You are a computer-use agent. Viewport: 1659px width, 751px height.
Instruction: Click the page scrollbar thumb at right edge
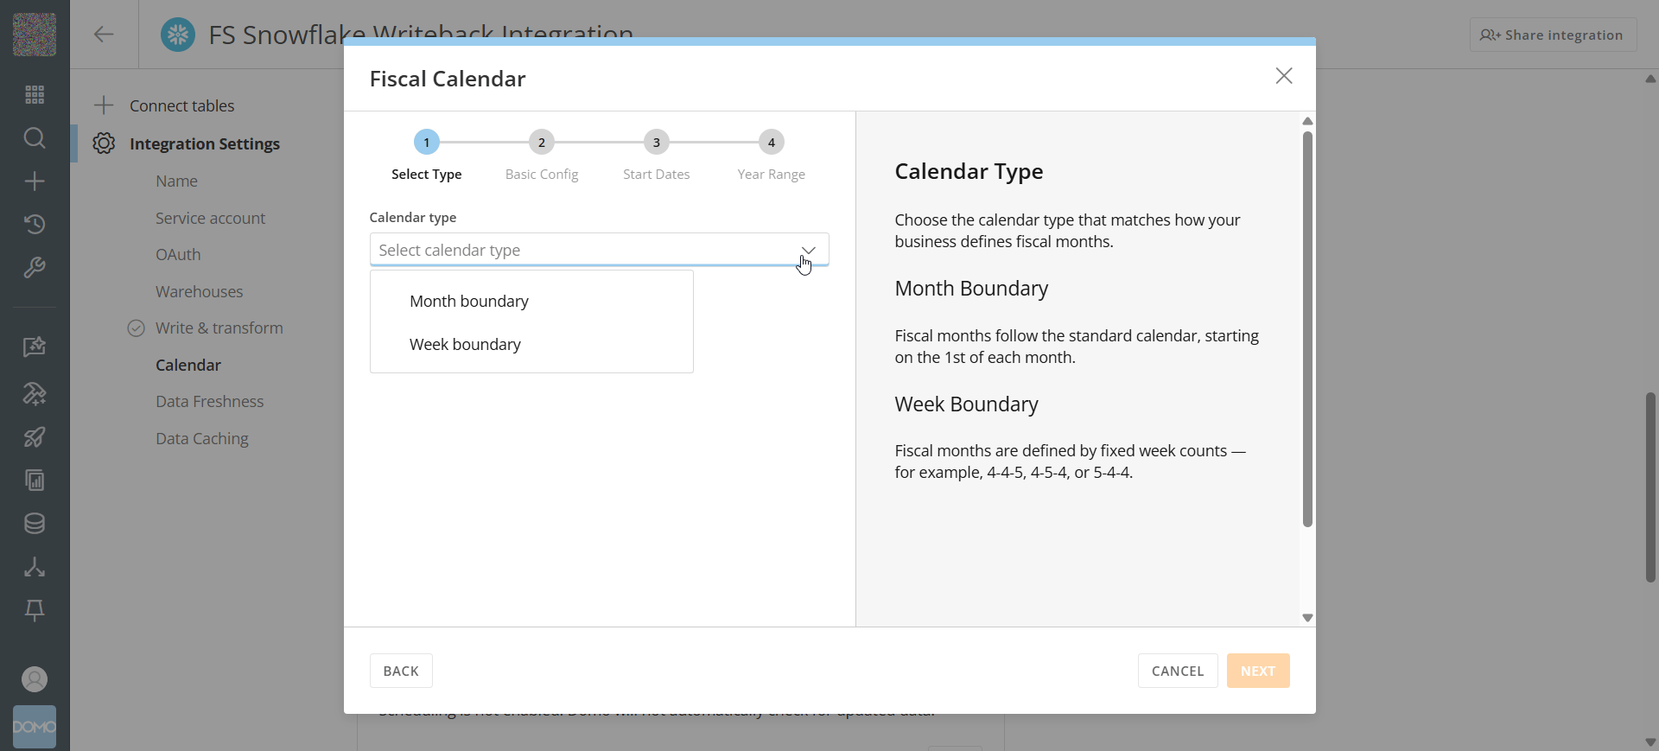click(1650, 487)
